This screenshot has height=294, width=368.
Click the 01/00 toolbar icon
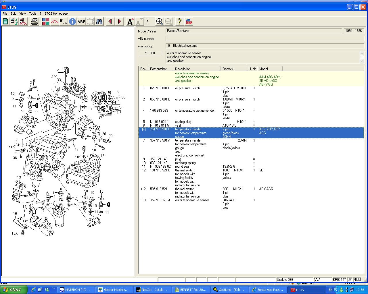(x=64, y=22)
